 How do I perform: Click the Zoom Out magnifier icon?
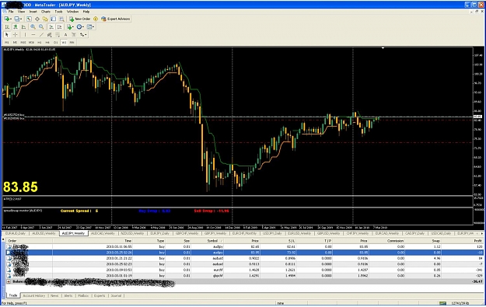point(41,27)
